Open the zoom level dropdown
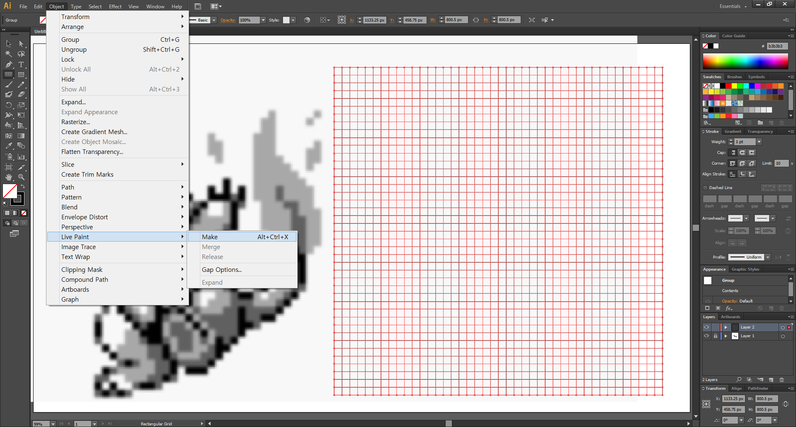The height and width of the screenshot is (427, 796). (53, 424)
